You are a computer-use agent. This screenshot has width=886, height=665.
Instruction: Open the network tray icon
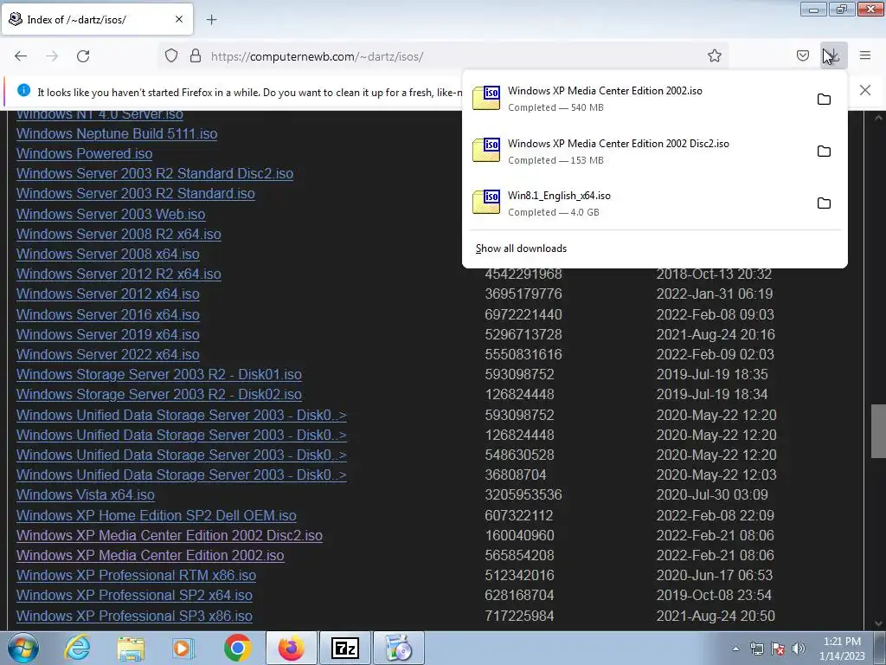pyautogui.click(x=756, y=649)
